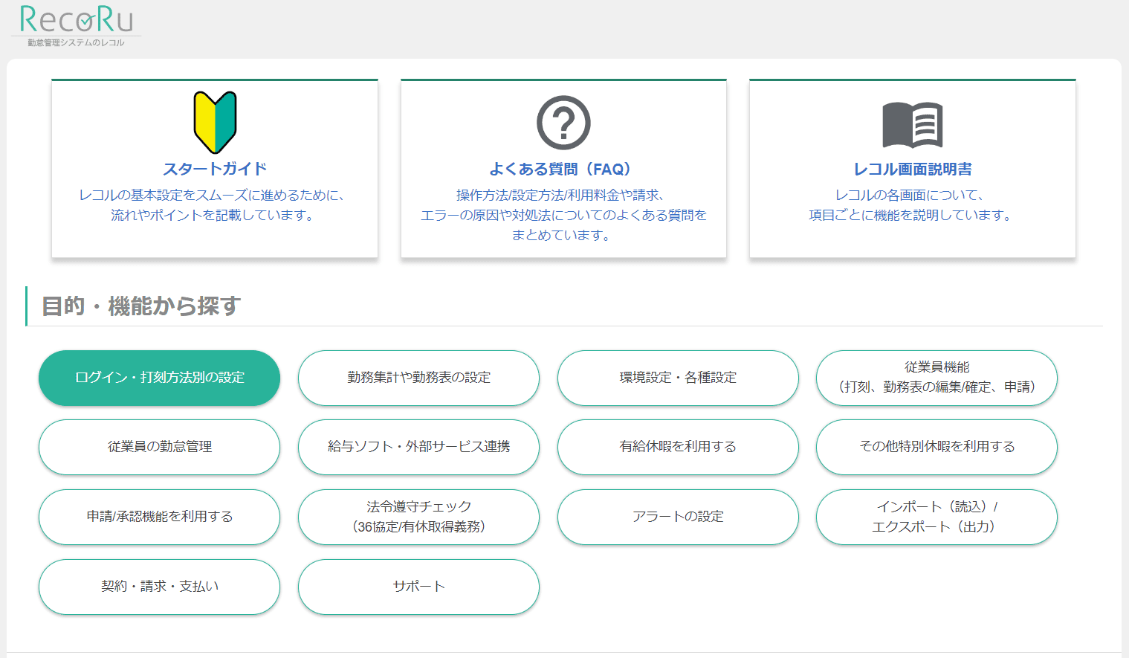Select 勤務集計や勤務表の設定 button
The height and width of the screenshot is (658, 1129).
coord(418,378)
